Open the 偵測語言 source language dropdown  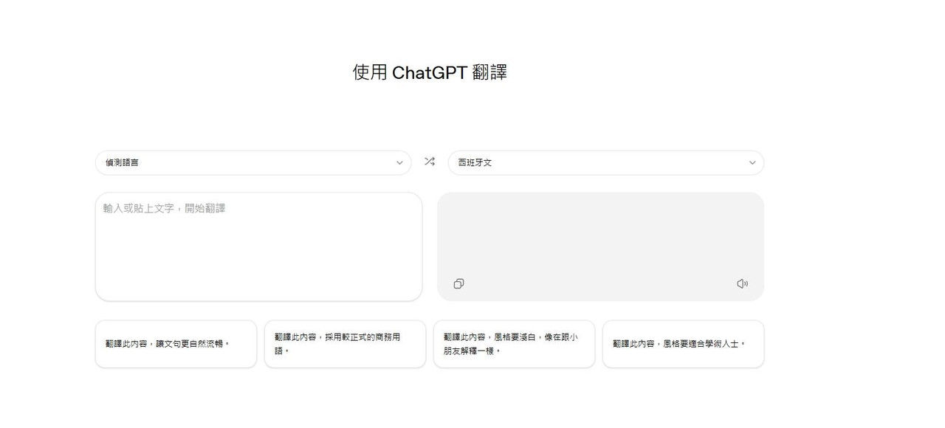click(253, 162)
